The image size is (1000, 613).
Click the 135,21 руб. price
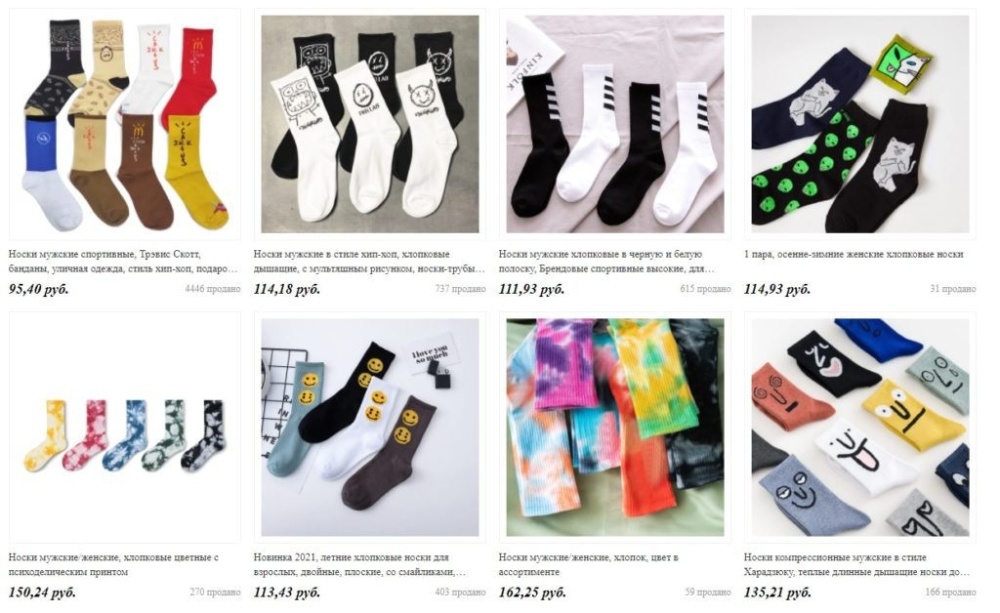click(x=777, y=593)
